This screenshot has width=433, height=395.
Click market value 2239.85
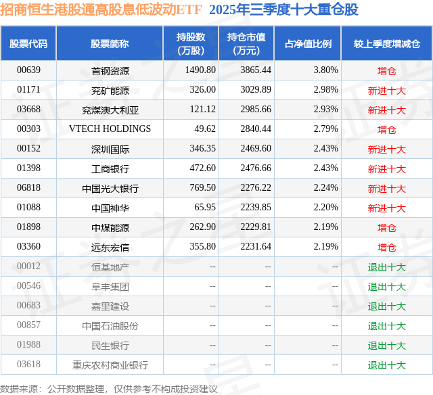pyautogui.click(x=256, y=207)
